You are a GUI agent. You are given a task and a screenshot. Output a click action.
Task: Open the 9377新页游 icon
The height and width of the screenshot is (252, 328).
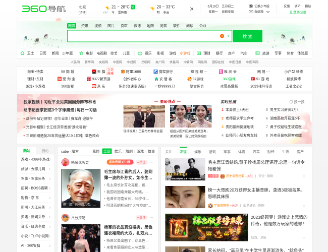[x=89, y=79]
